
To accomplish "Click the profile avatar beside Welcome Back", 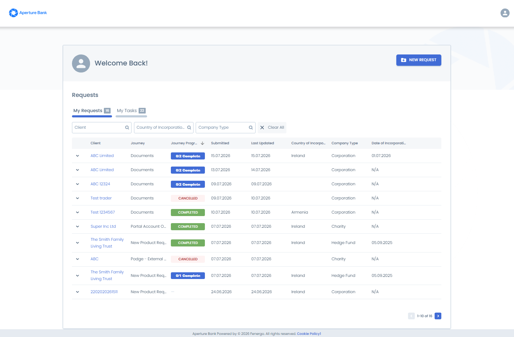I will point(81,63).
